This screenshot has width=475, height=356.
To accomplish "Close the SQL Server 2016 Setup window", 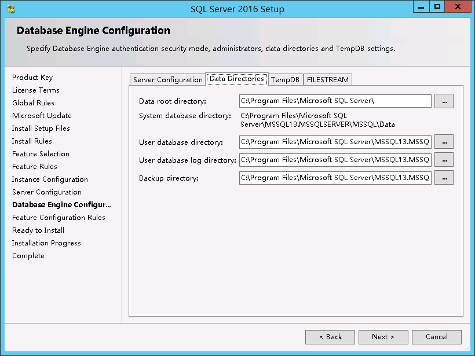I will (458, 7).
